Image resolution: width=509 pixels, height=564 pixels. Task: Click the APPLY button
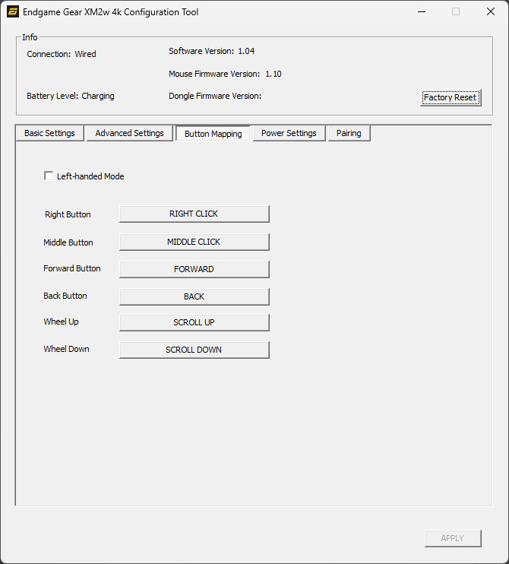pos(453,538)
